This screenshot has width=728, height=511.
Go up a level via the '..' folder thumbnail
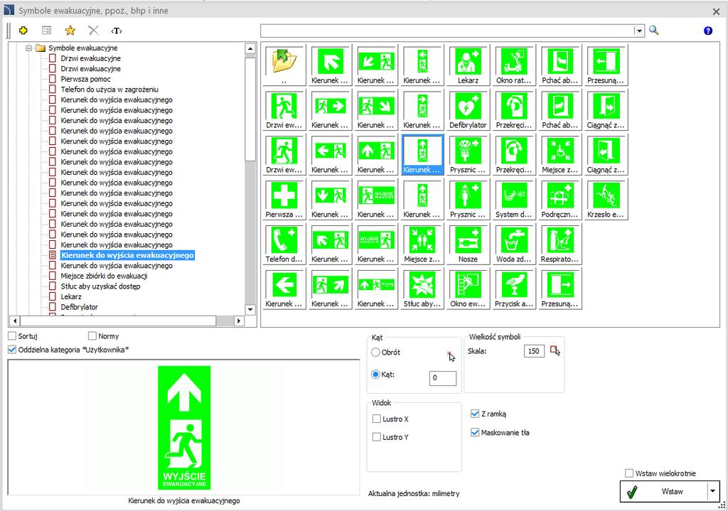pos(284,65)
